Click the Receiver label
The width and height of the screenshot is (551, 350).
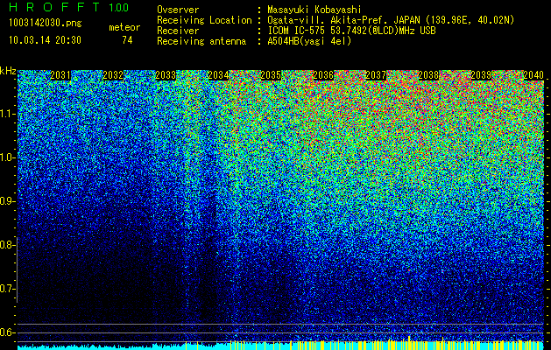(178, 31)
